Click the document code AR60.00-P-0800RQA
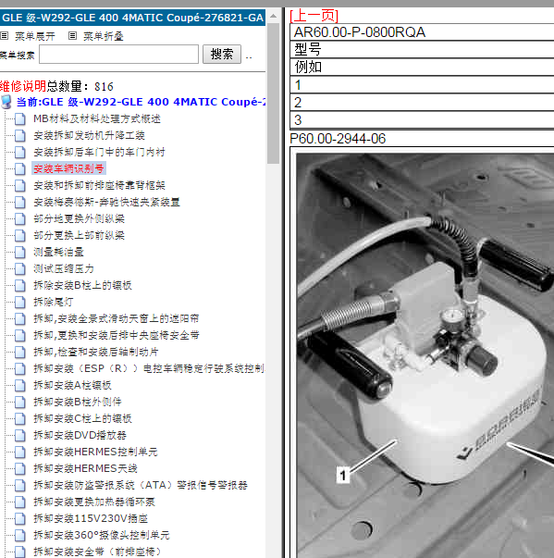This screenshot has height=558, width=554. 360,32
